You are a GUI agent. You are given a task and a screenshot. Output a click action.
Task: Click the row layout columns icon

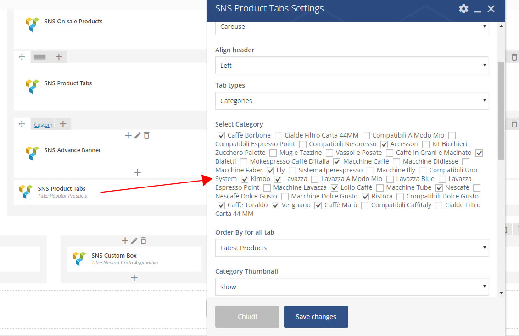pos(40,57)
